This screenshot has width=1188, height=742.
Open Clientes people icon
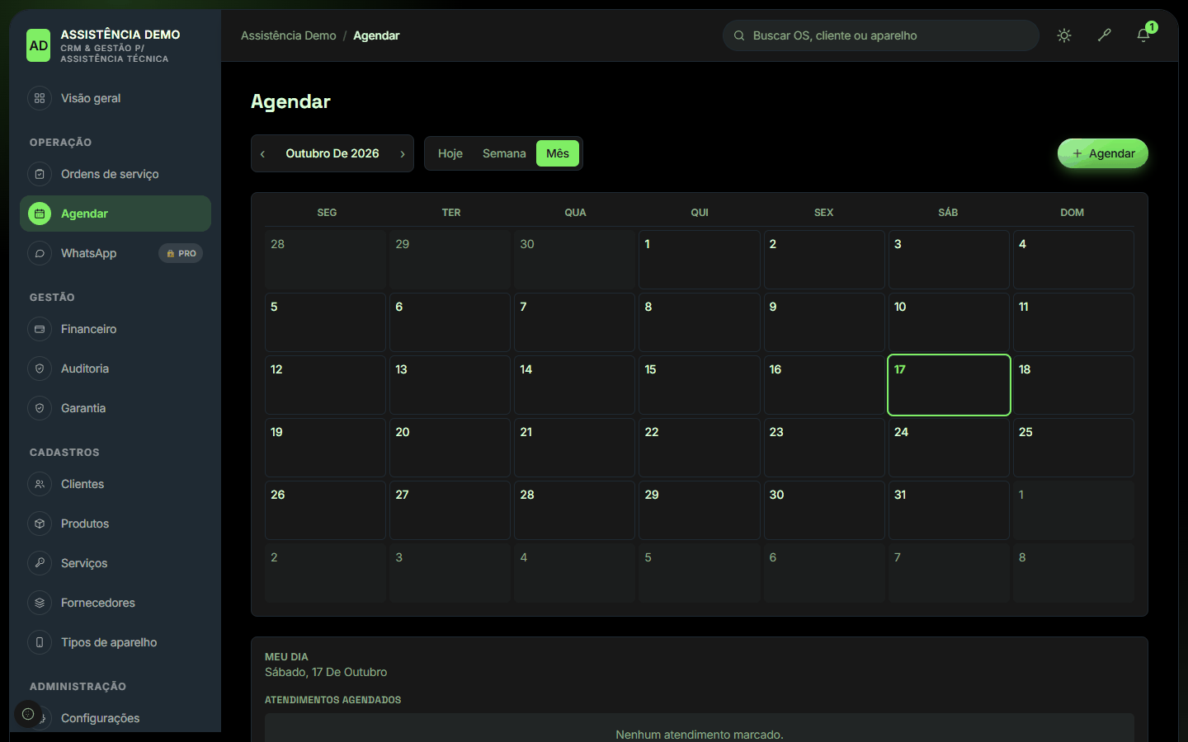(x=40, y=484)
